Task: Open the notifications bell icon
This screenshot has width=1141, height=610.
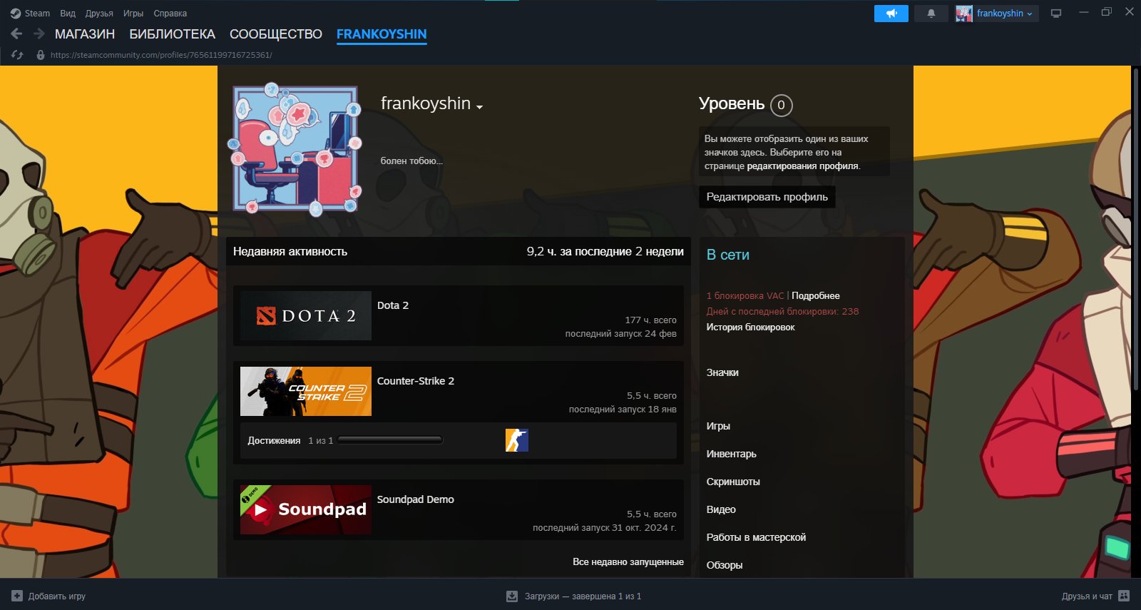Action: (931, 14)
